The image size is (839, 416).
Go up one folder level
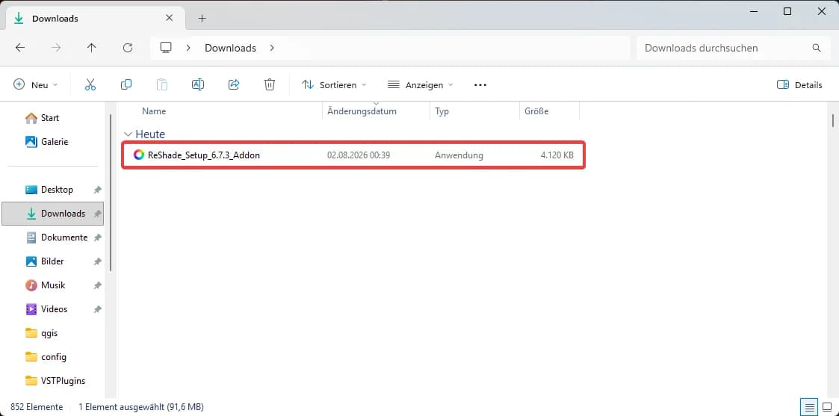pos(91,48)
